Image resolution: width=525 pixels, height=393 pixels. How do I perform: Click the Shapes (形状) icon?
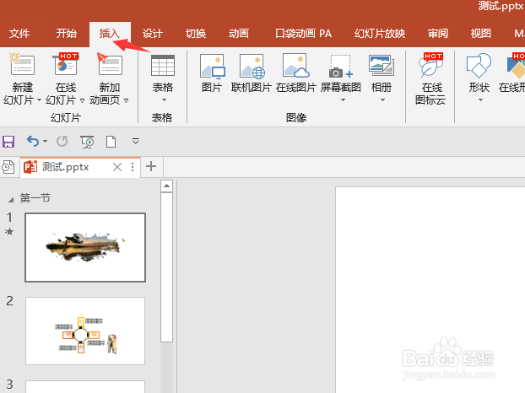(x=479, y=65)
